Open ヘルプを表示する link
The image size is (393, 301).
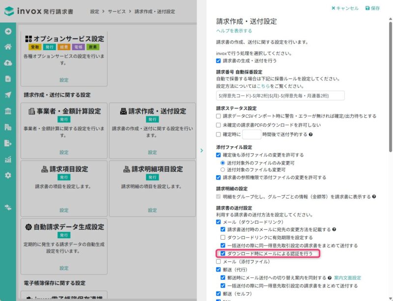coord(234,31)
